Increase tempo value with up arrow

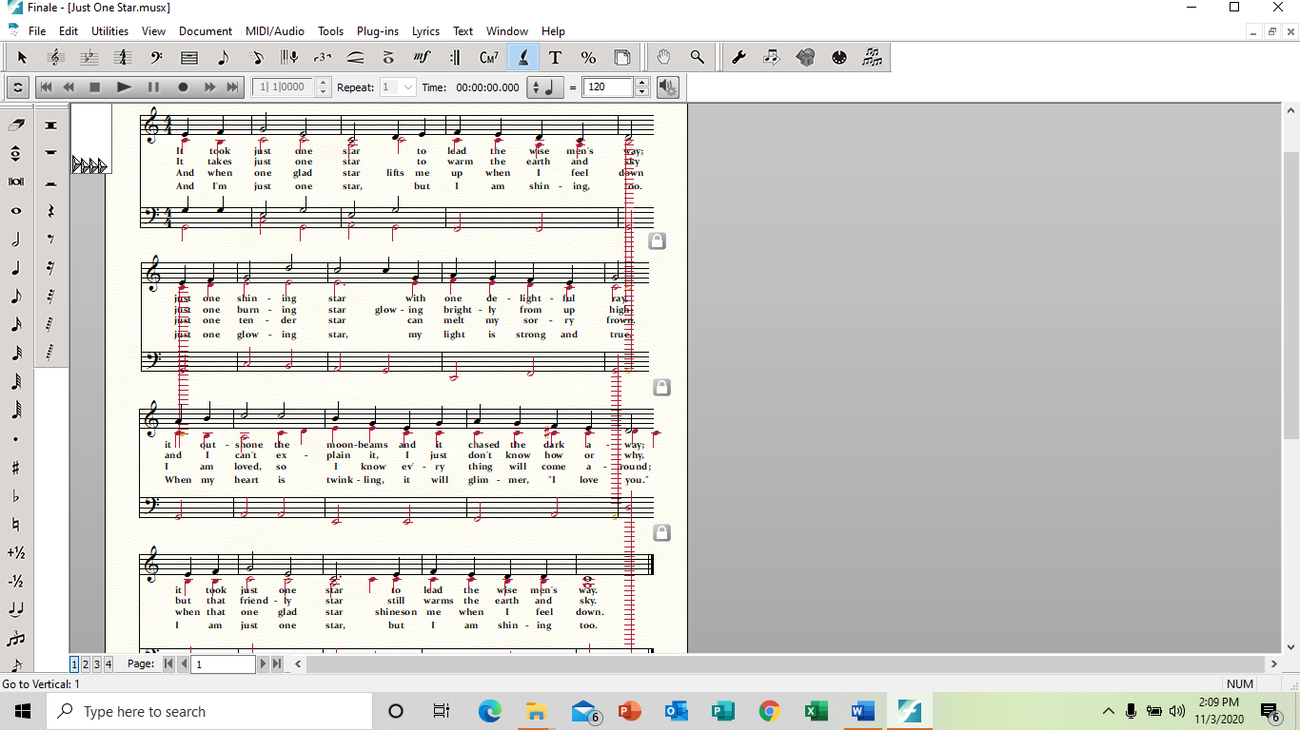point(641,83)
